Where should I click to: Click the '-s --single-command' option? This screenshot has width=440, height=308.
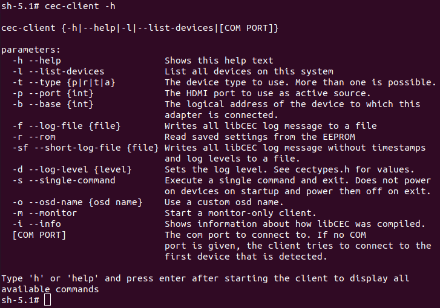[x=64, y=180]
